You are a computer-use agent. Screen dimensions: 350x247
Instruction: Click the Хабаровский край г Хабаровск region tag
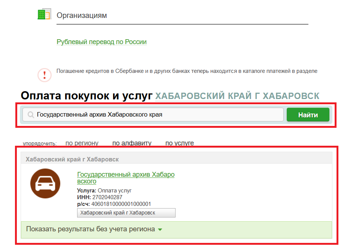127,213
